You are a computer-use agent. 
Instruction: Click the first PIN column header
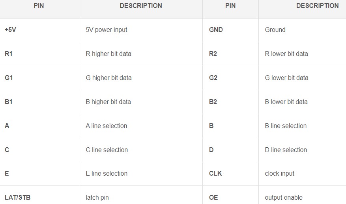coord(39,6)
